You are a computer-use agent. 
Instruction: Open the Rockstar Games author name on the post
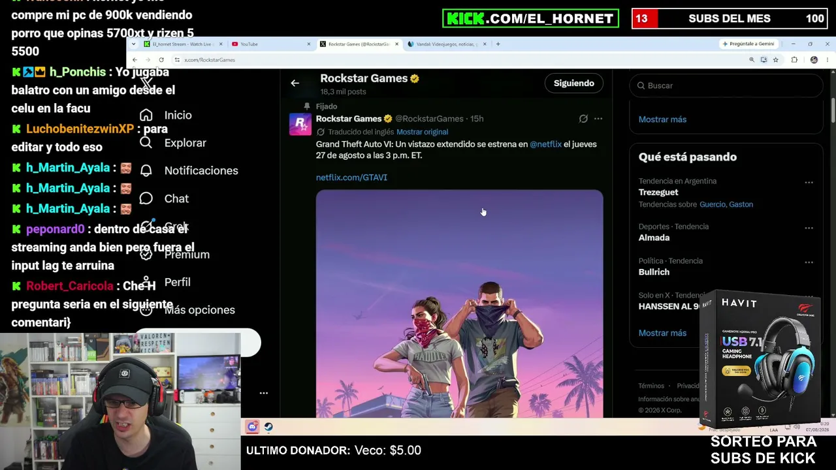coord(349,119)
